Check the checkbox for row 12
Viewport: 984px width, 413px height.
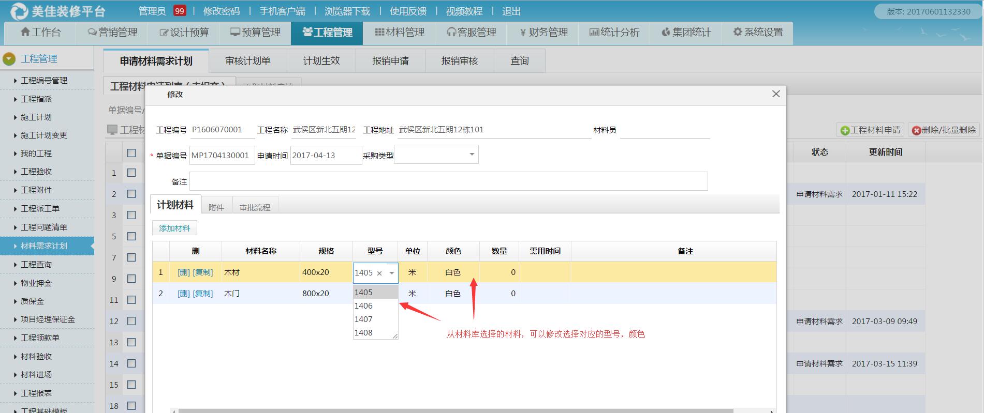click(x=131, y=321)
